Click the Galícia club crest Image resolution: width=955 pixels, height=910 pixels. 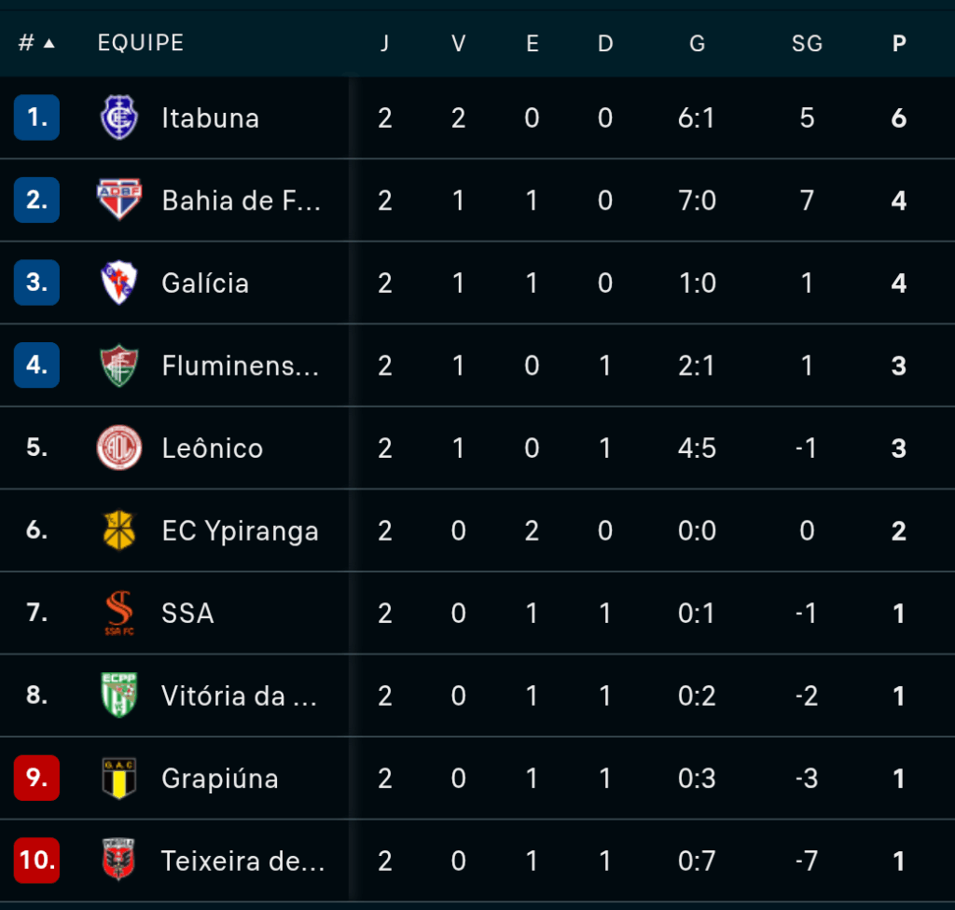[x=119, y=283]
